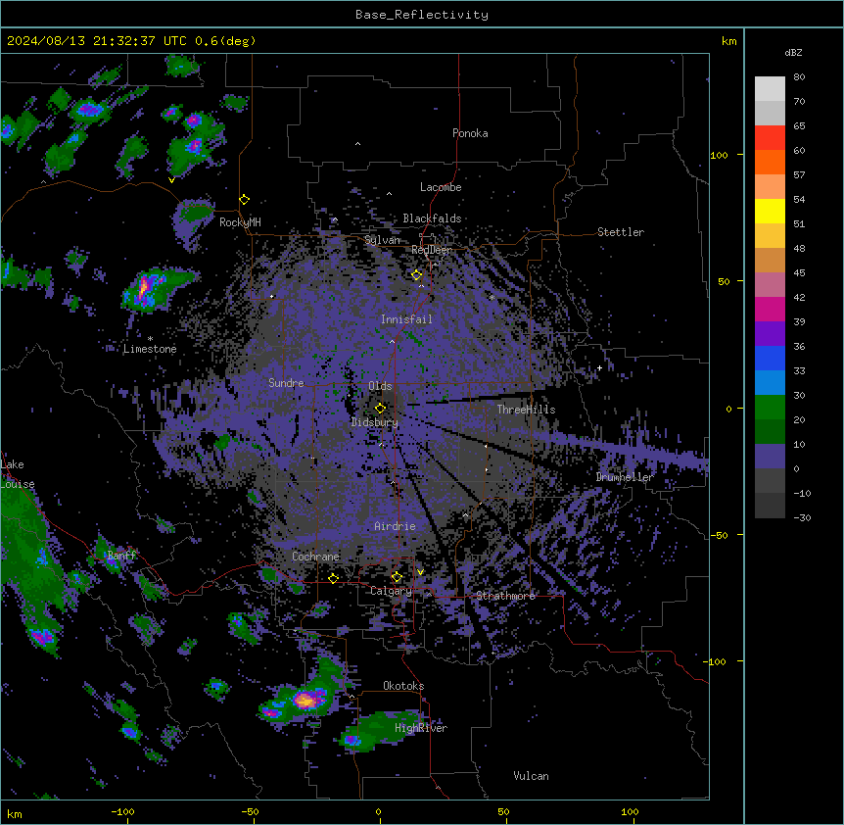Click the Ponoka city label
This screenshot has height=825, width=844.
click(x=470, y=133)
